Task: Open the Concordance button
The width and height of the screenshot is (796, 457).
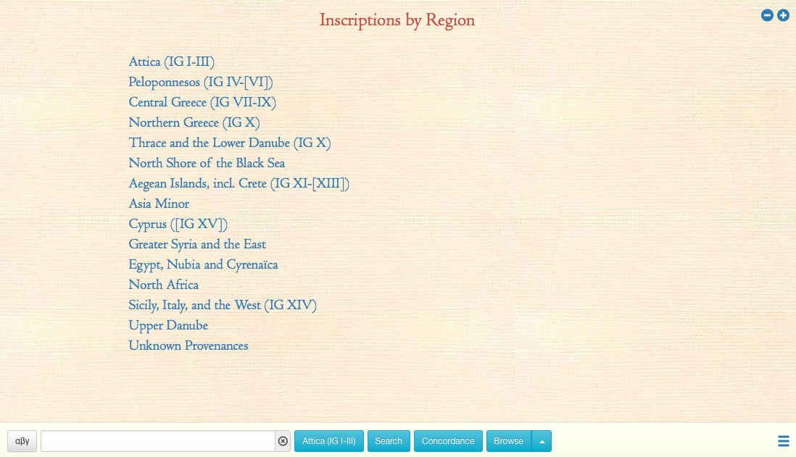Action: click(x=448, y=441)
